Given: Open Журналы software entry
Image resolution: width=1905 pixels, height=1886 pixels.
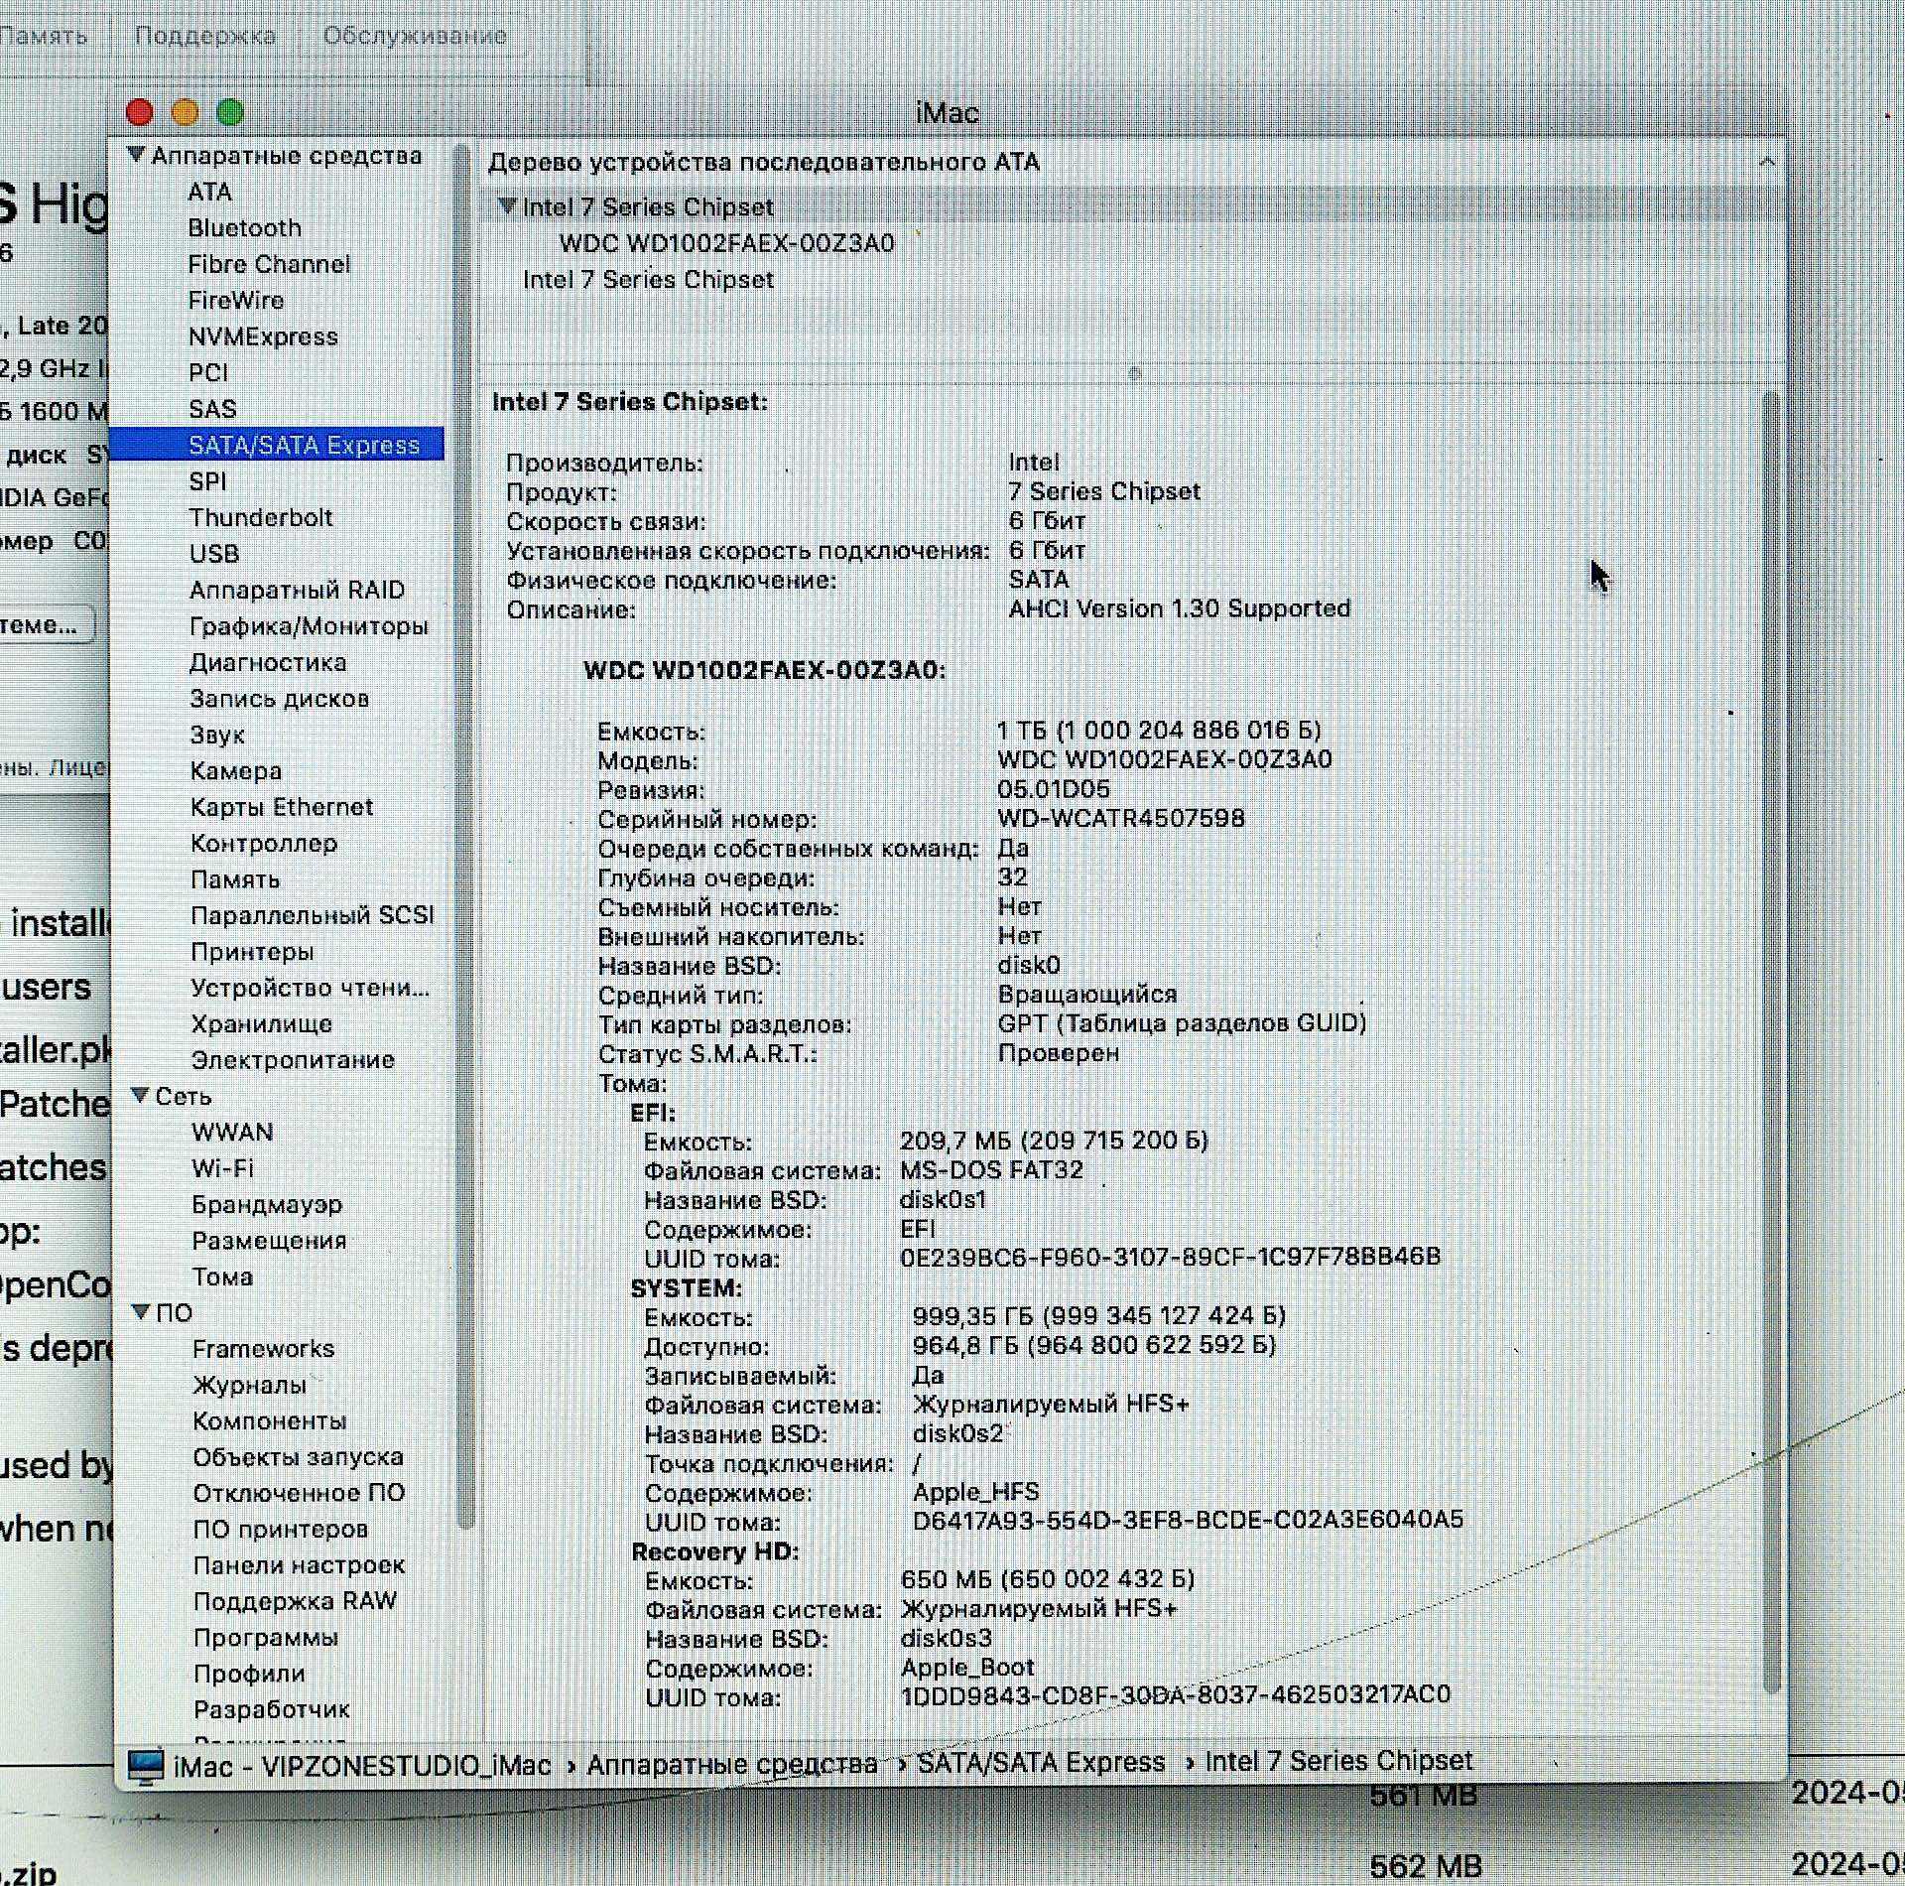Looking at the screenshot, I should 249,1386.
